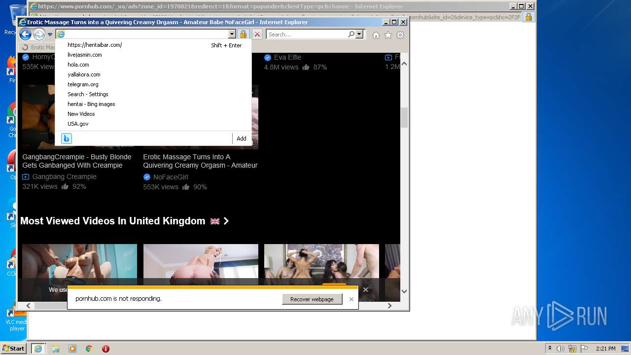Image resolution: width=631 pixels, height=355 pixels.
Task: Open Windows Explorer from taskbar
Action: pyautogui.click(x=56, y=349)
